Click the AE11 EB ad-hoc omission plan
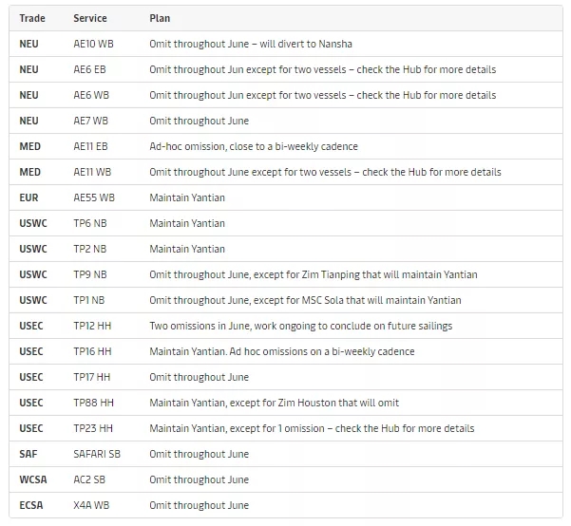This screenshot has width=571, height=526. tap(253, 147)
